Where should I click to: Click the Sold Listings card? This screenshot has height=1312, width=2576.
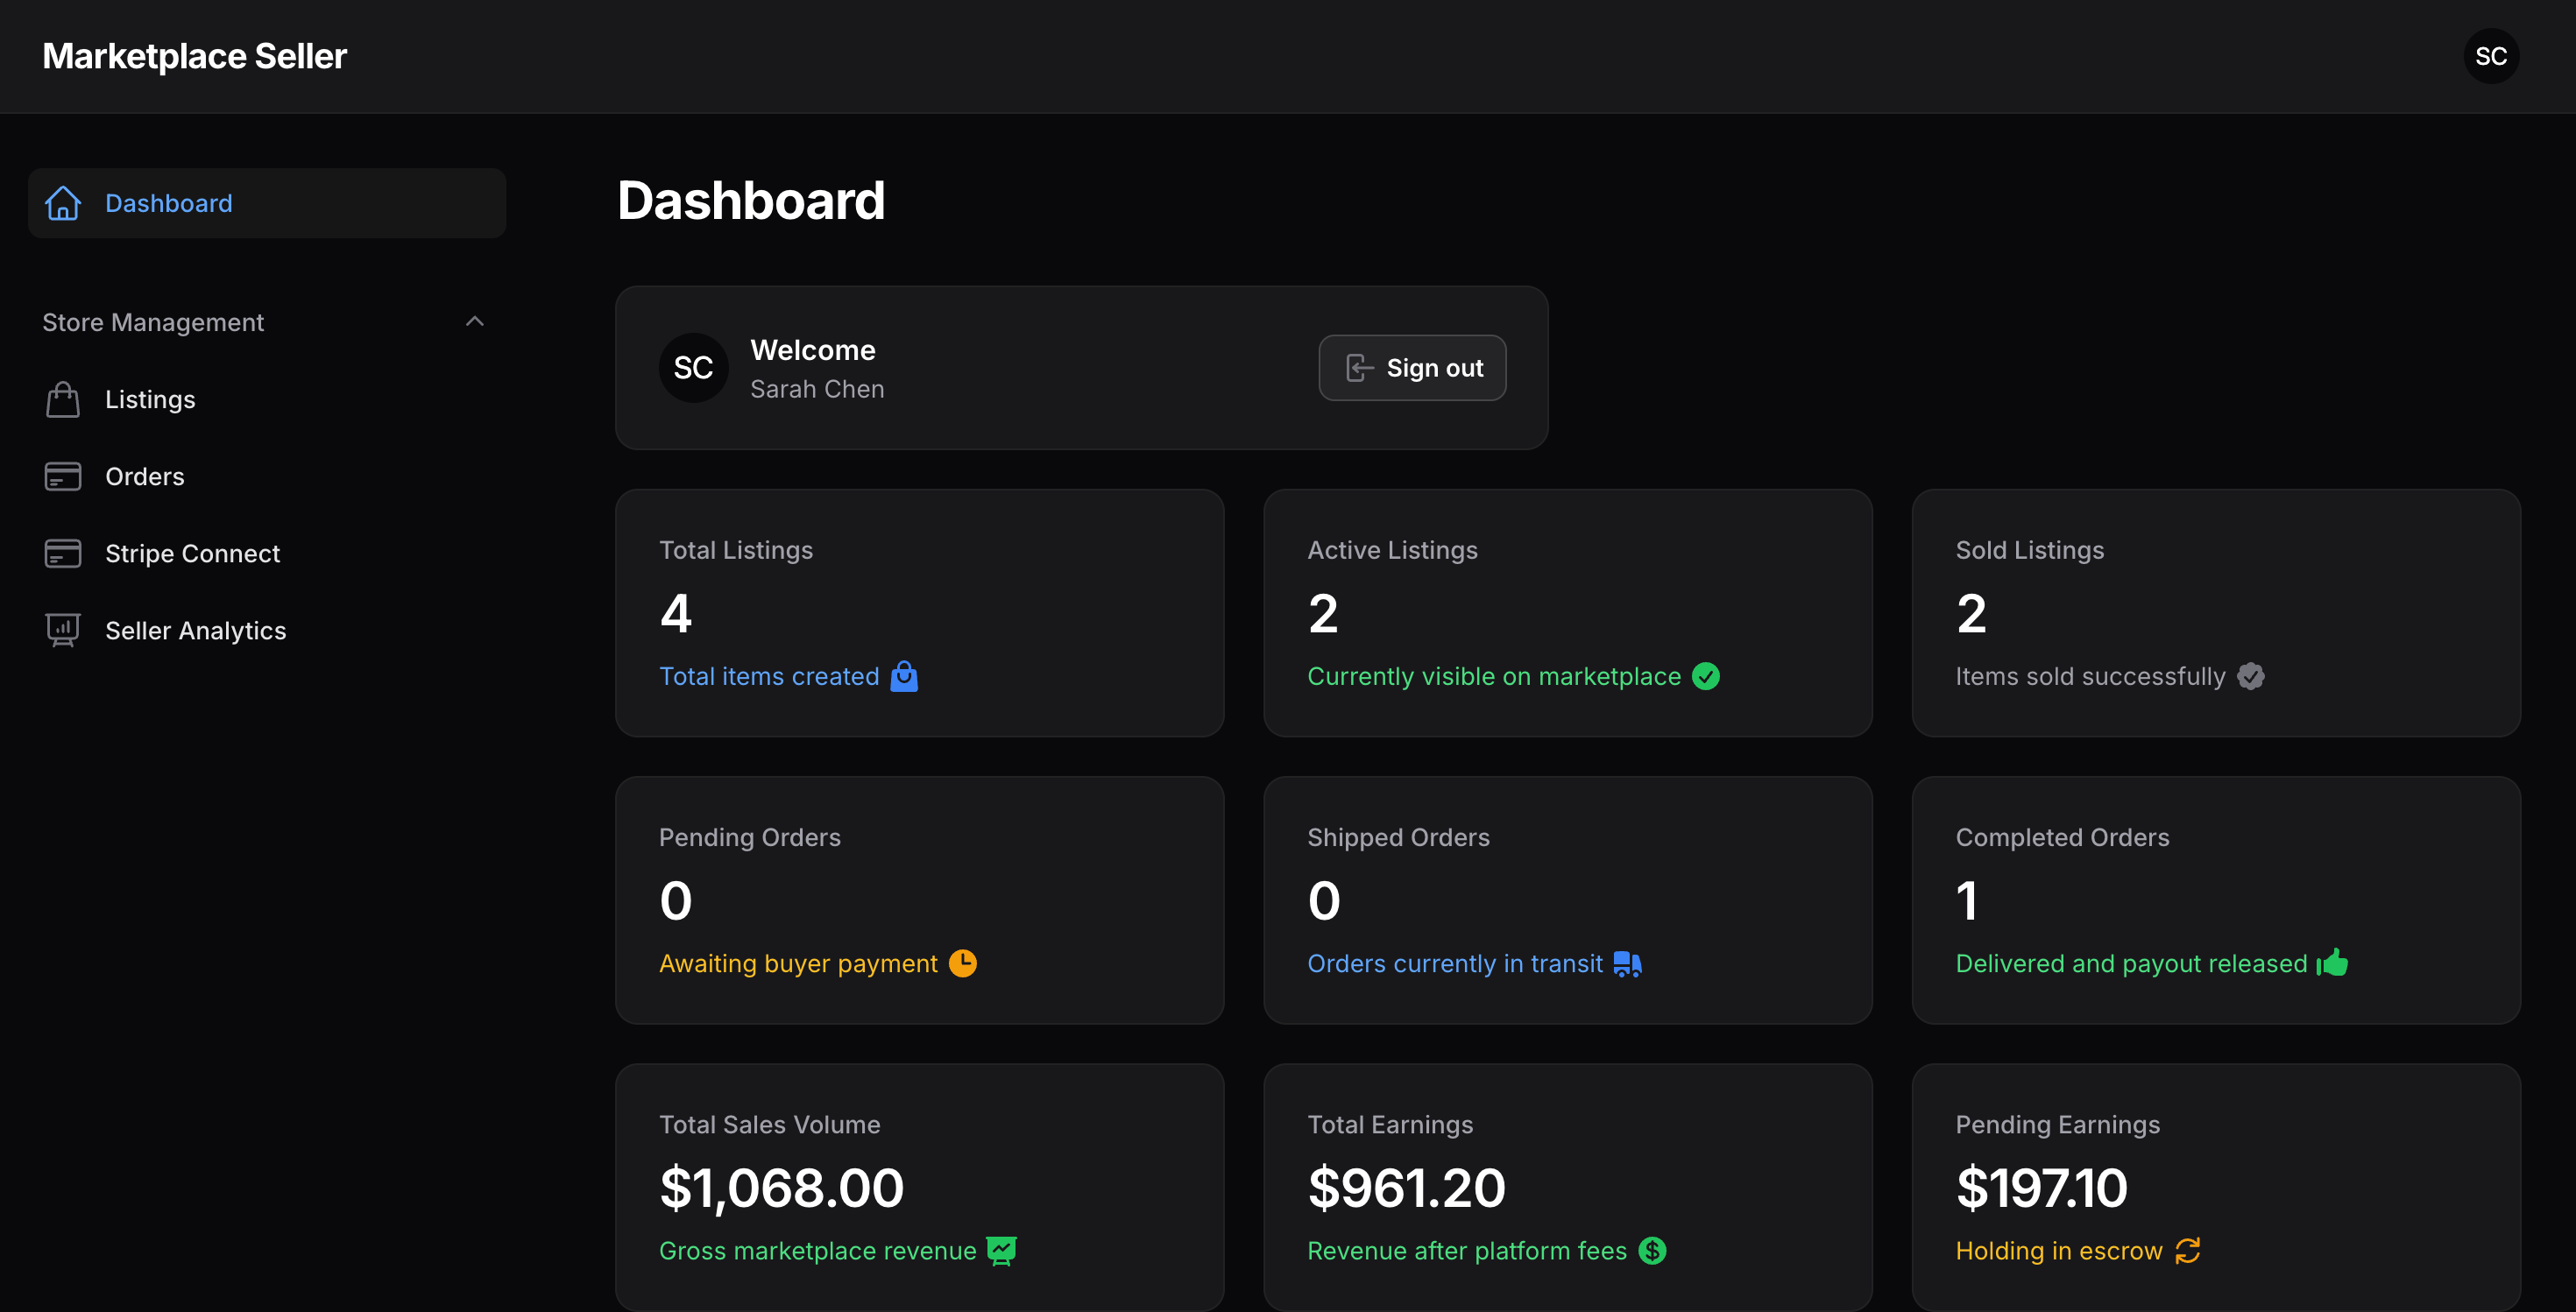click(2215, 612)
